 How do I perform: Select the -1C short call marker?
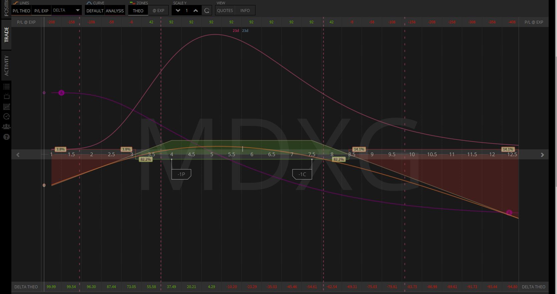tap(302, 174)
